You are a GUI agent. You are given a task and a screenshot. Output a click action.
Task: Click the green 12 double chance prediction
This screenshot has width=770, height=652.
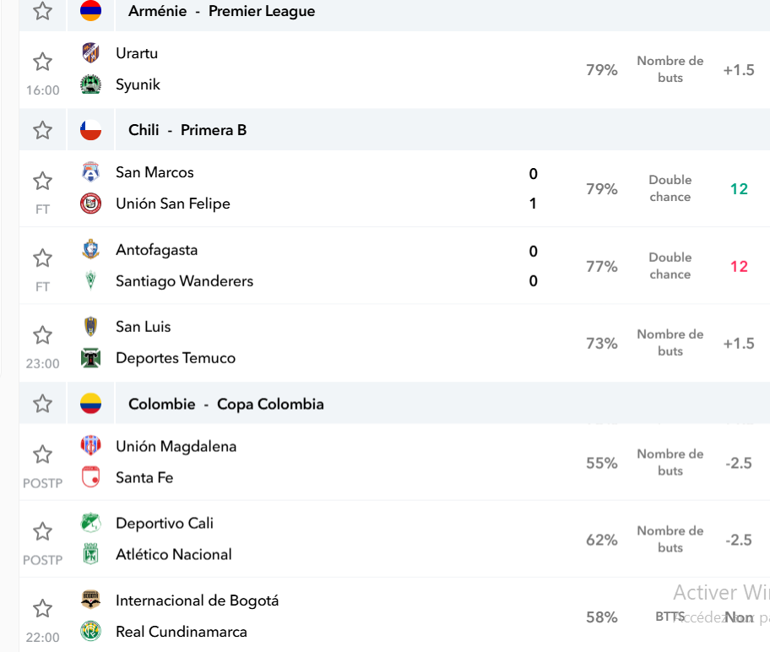[x=739, y=188]
